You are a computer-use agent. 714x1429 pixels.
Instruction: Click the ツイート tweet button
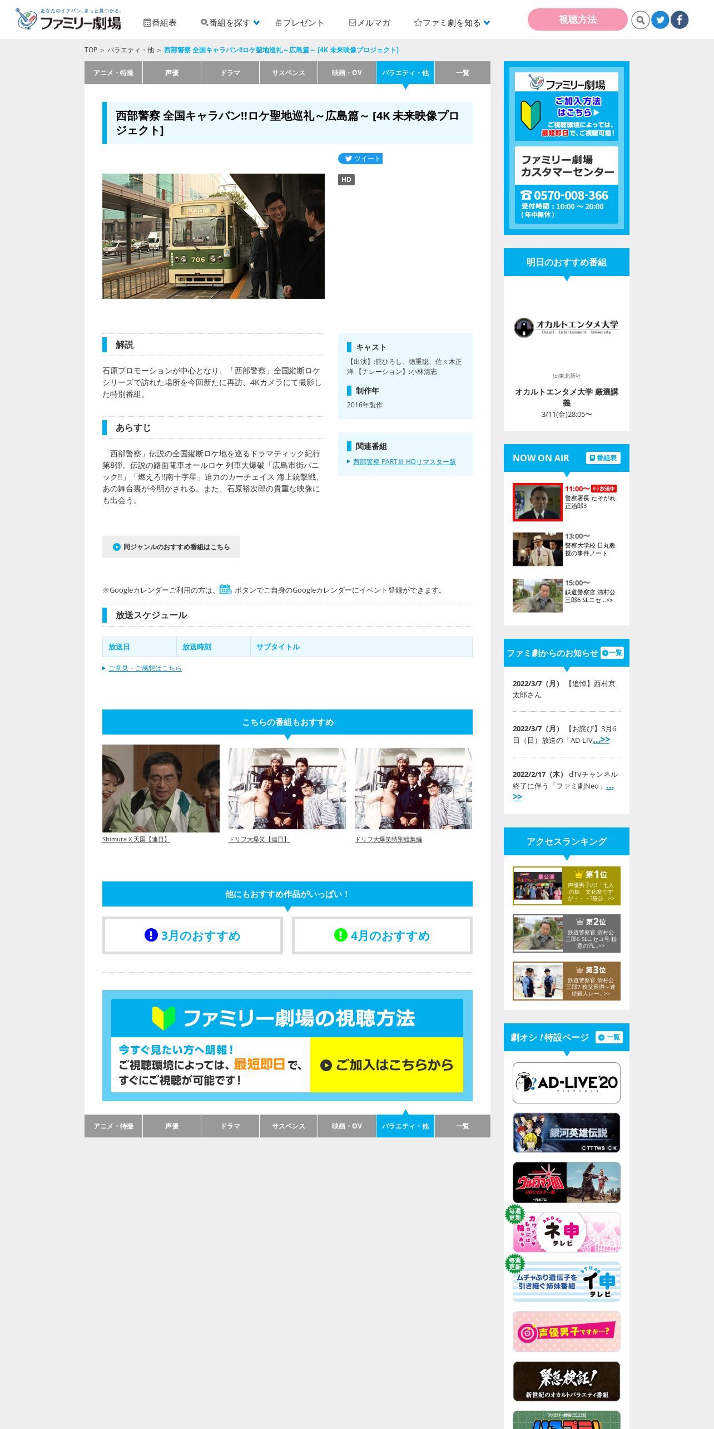pyautogui.click(x=360, y=159)
